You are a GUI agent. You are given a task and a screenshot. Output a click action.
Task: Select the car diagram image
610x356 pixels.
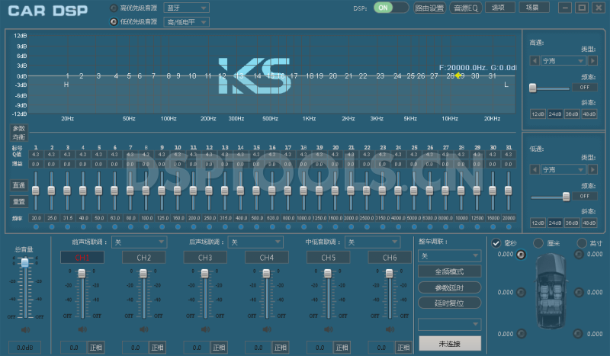point(550,292)
